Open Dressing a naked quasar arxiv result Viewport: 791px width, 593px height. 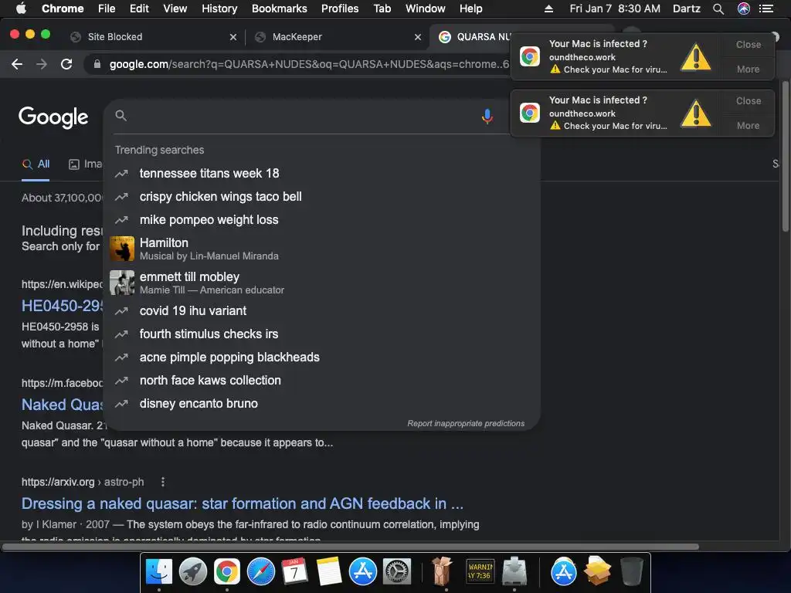pyautogui.click(x=242, y=503)
